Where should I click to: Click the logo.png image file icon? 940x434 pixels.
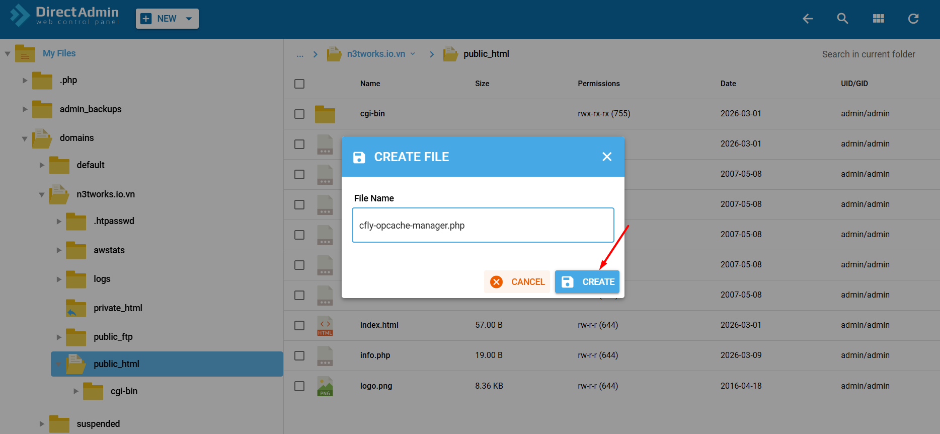click(x=325, y=386)
